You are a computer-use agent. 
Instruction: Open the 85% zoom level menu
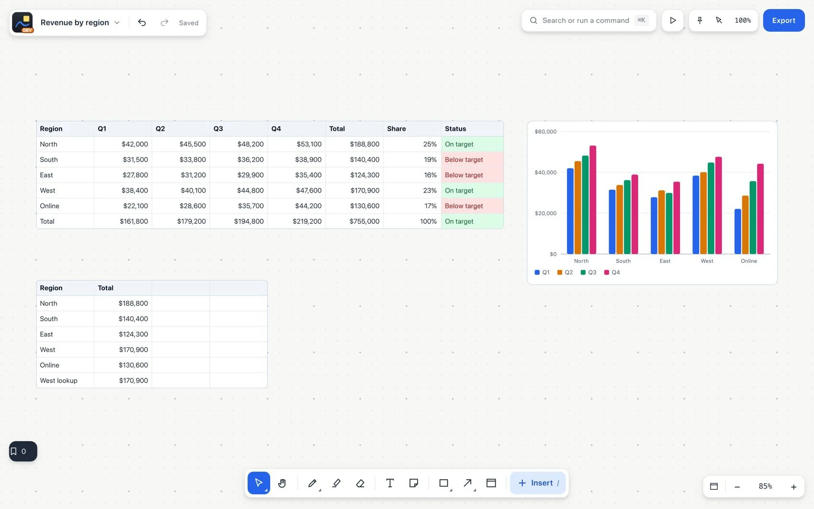(x=765, y=486)
